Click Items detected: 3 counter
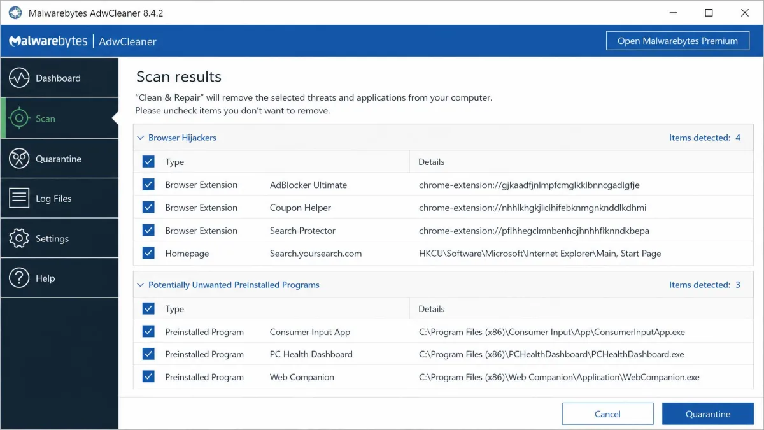The image size is (764, 430). [x=705, y=285]
